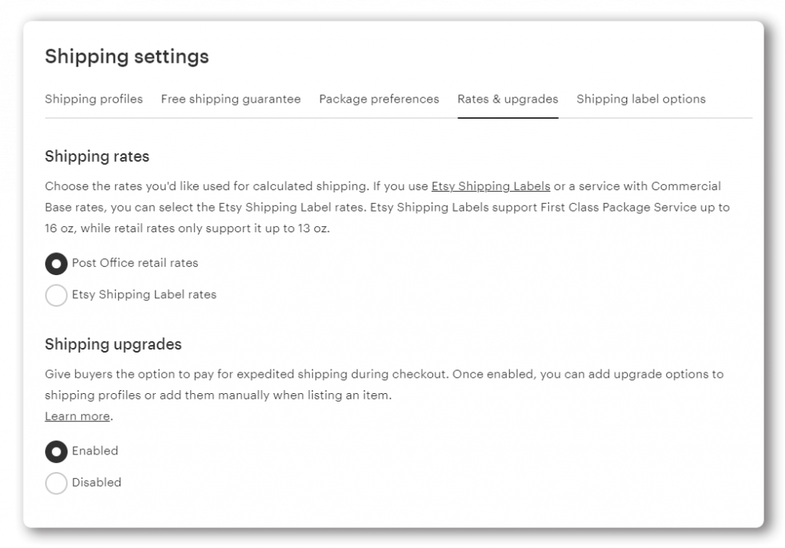
Task: Select the Post Office retail rates radio button
Action: 56,264
